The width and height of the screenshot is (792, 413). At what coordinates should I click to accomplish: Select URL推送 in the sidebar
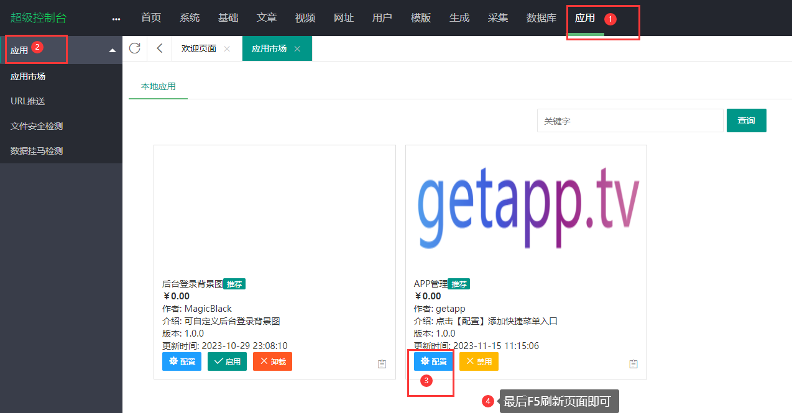28,101
